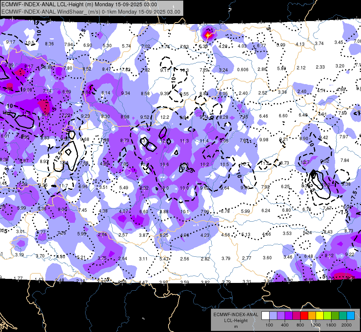Click the legend label '1200'

pos(316,325)
